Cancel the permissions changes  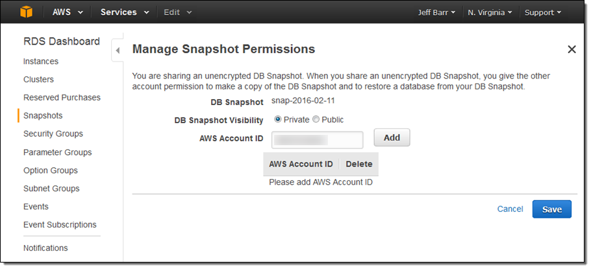point(510,209)
